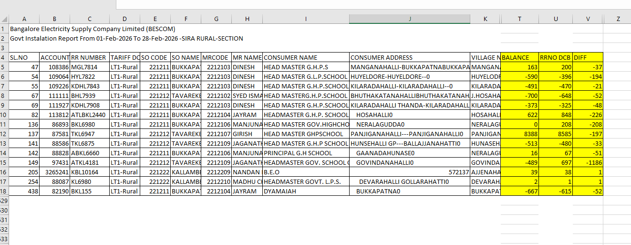Click row 18 header
Image resolution: width=631 pixels, height=245 pixels.
[x=4, y=191]
